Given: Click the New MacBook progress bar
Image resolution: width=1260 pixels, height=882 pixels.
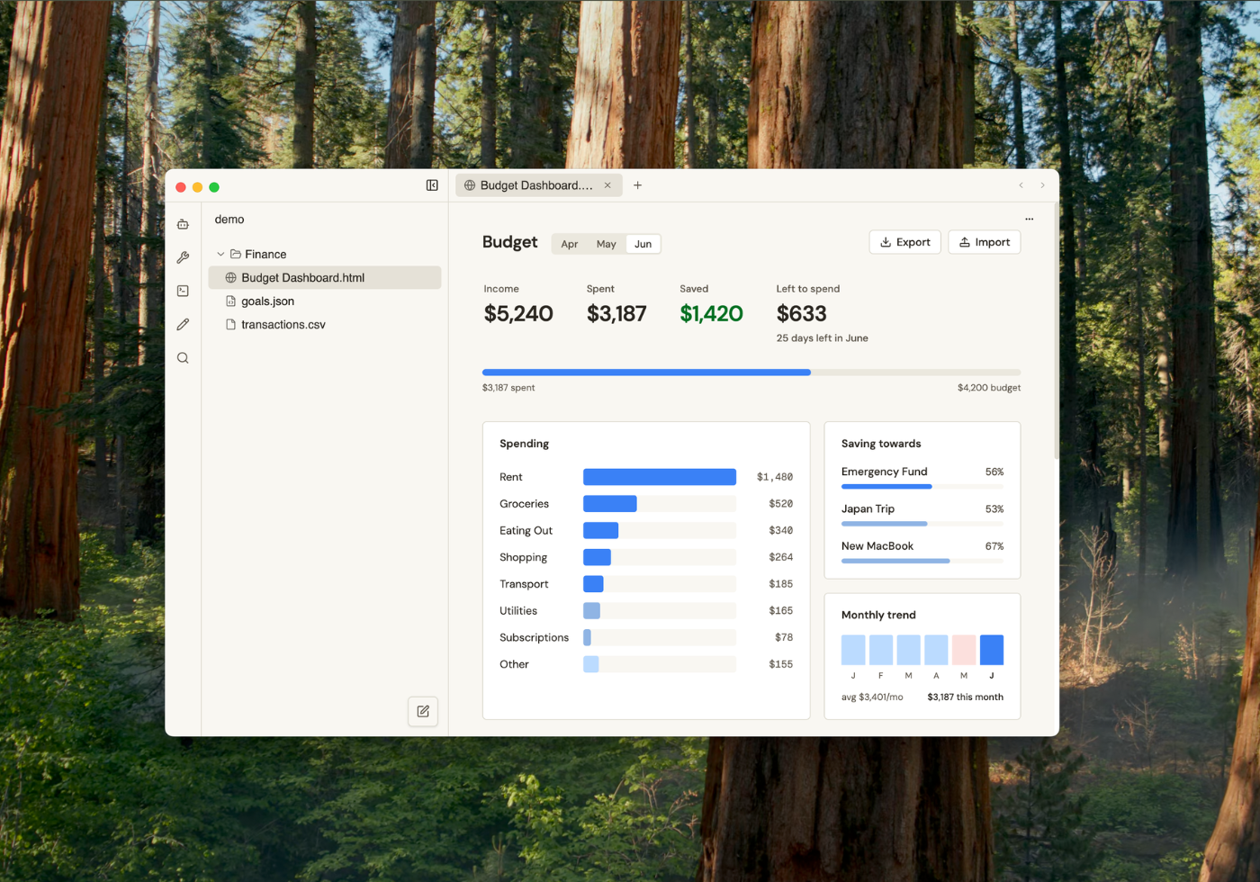Looking at the screenshot, I should [922, 561].
